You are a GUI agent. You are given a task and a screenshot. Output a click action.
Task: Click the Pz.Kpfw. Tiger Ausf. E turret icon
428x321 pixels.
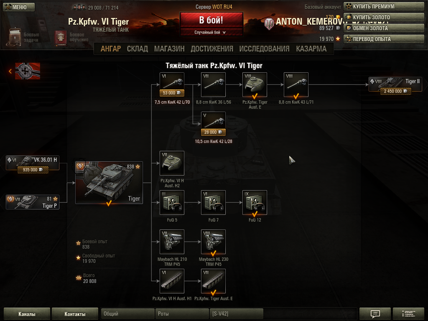255,84
